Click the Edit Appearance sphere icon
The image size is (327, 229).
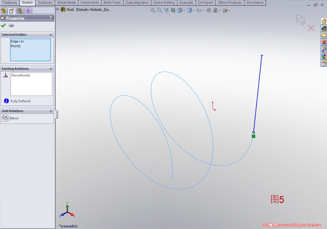click(x=208, y=10)
